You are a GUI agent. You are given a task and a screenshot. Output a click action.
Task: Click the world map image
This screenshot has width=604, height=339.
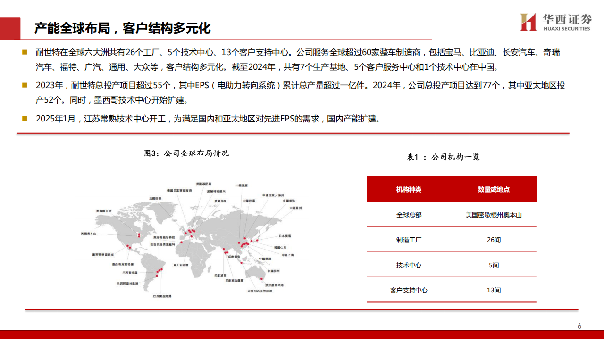191,240
